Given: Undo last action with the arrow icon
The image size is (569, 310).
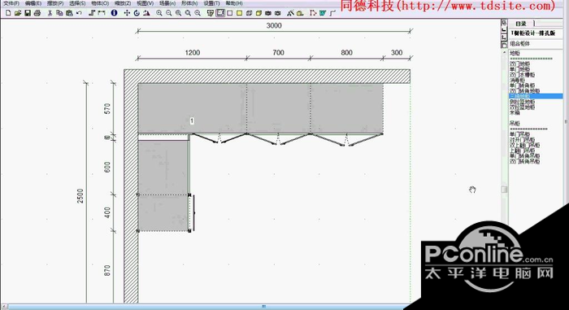Looking at the screenshot, I should (79, 13).
